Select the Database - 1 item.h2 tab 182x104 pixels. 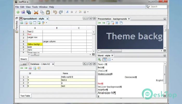[x=40, y=64]
